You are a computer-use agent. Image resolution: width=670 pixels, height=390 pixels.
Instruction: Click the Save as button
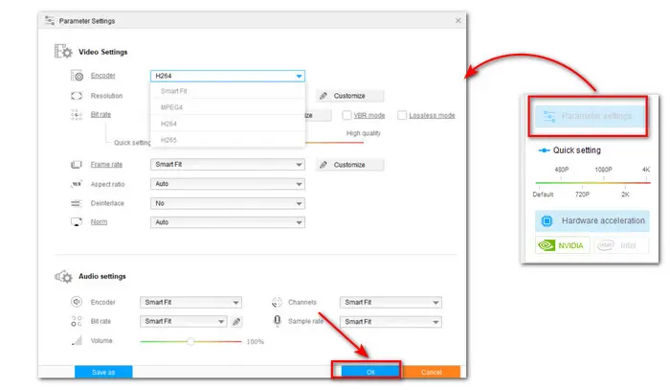[x=103, y=372]
